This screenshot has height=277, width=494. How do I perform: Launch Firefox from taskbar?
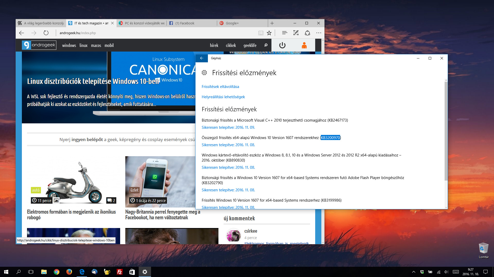tap(69, 272)
